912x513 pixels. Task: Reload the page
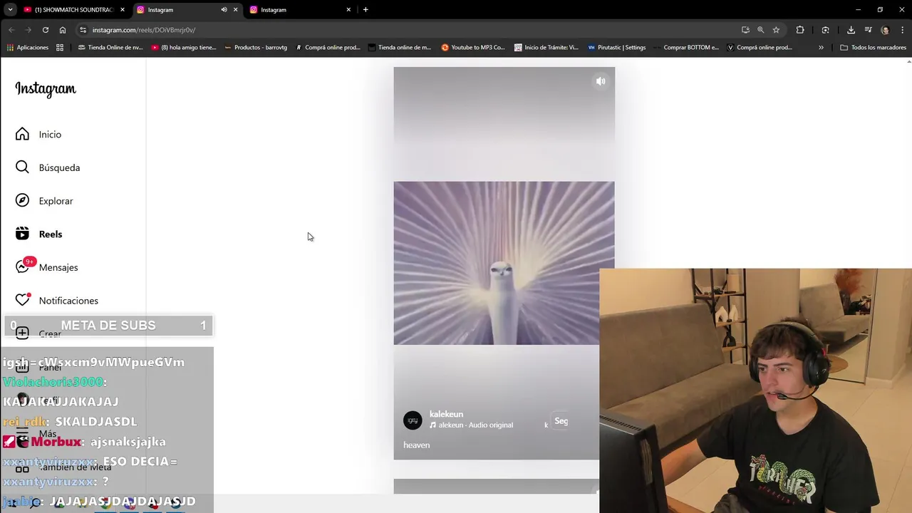pyautogui.click(x=46, y=30)
